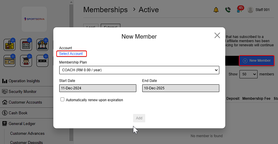Go to Customer Accounts menu item
Screen dimensions: 278x144
coord(25,102)
